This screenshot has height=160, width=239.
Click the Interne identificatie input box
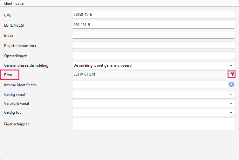[x=150, y=84]
